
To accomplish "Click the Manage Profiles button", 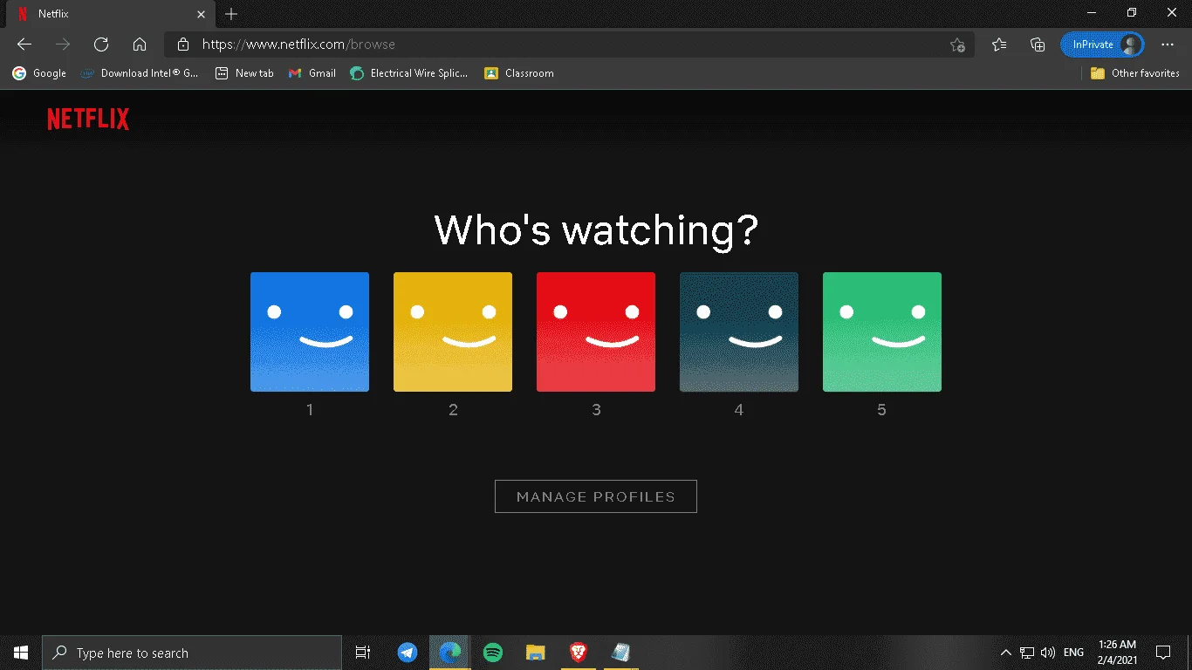I will tap(596, 496).
